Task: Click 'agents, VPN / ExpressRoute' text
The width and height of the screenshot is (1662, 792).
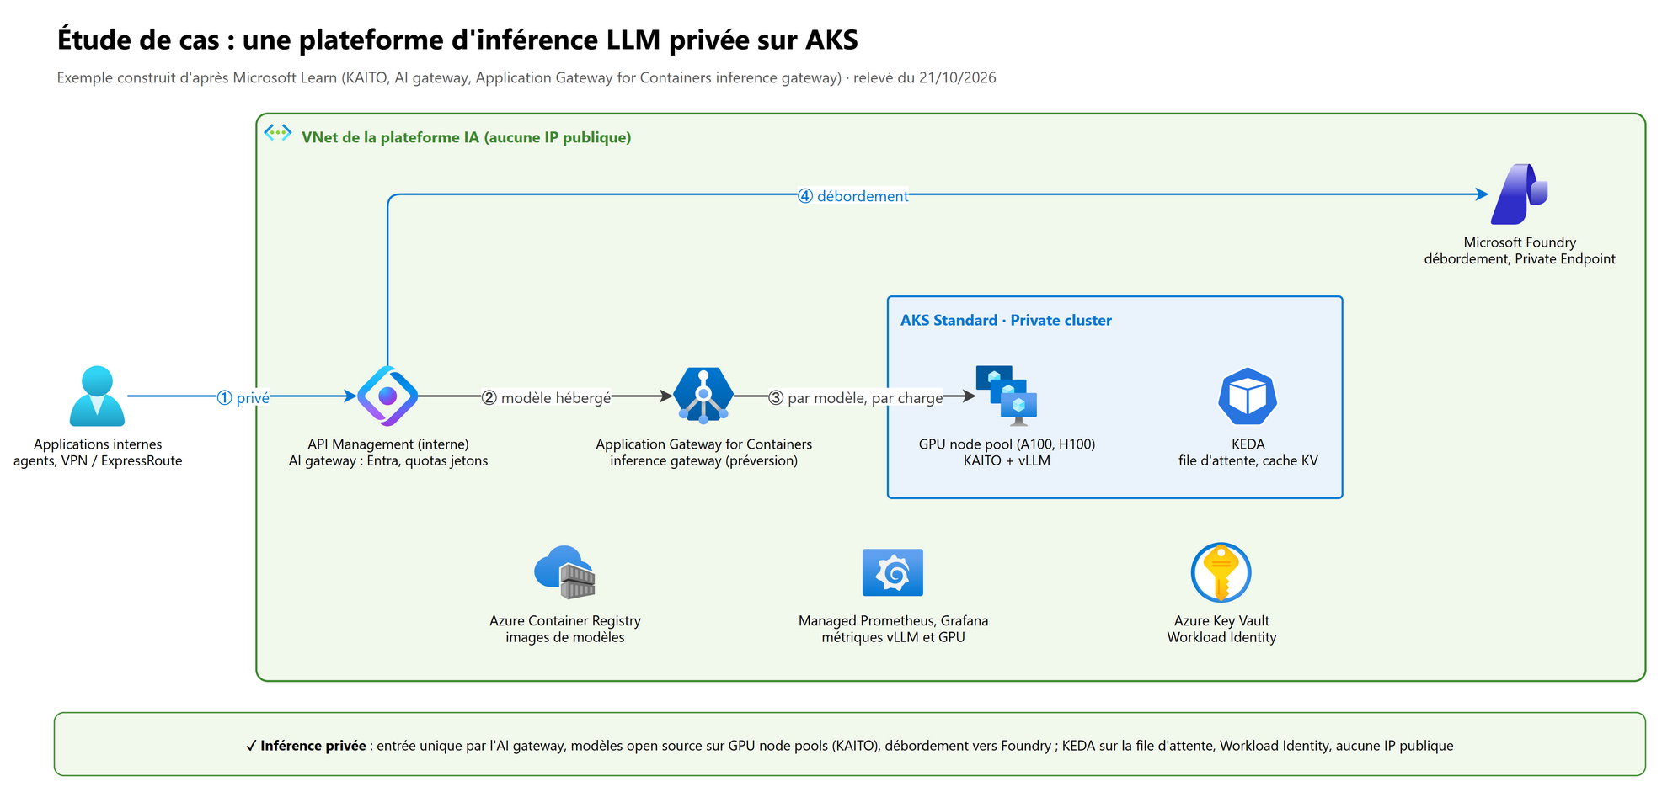Action: [98, 461]
